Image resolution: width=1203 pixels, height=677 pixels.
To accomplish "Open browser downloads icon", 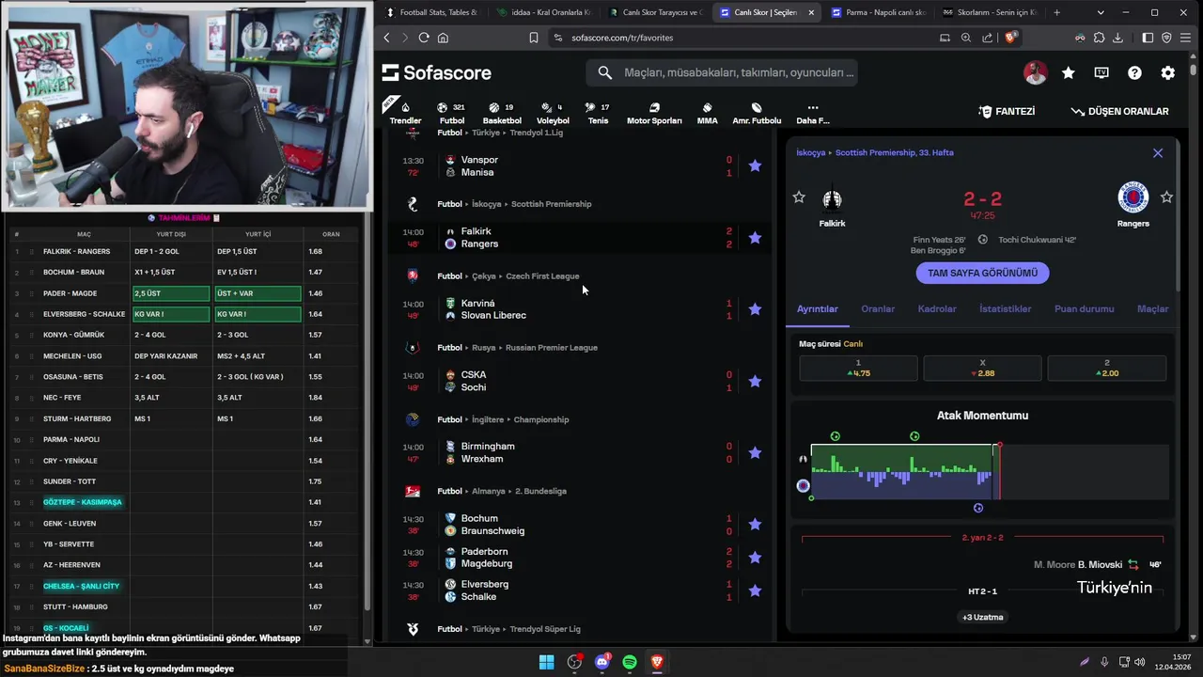I will [x=1117, y=38].
